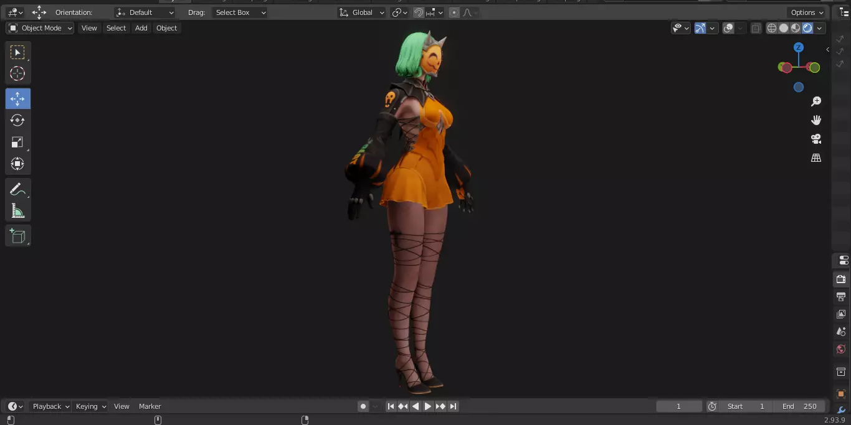Image resolution: width=851 pixels, height=425 pixels.
Task: Toggle X-ray mode
Action: [756, 28]
